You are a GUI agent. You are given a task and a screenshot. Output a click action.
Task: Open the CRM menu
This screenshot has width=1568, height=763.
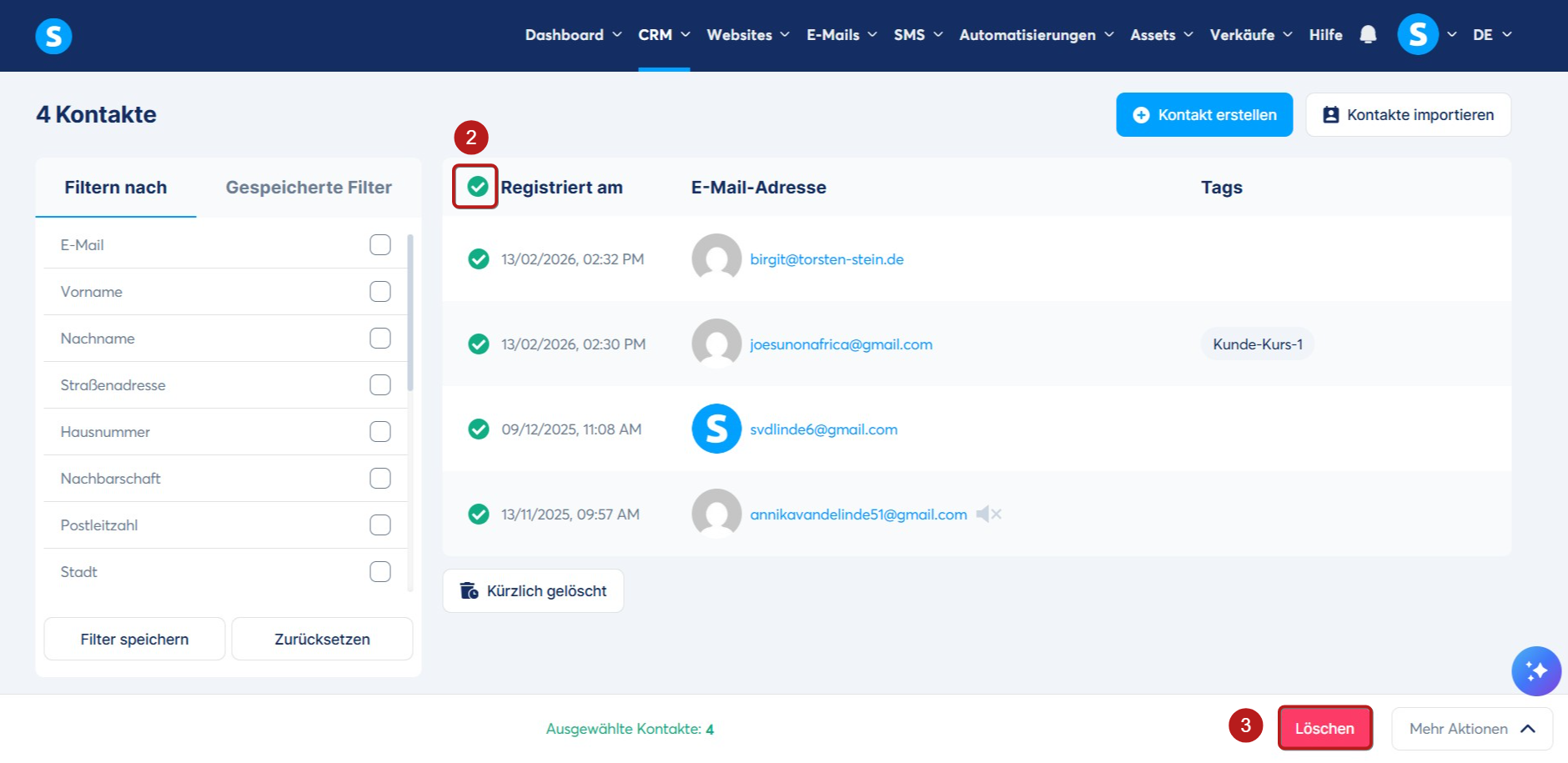(664, 35)
